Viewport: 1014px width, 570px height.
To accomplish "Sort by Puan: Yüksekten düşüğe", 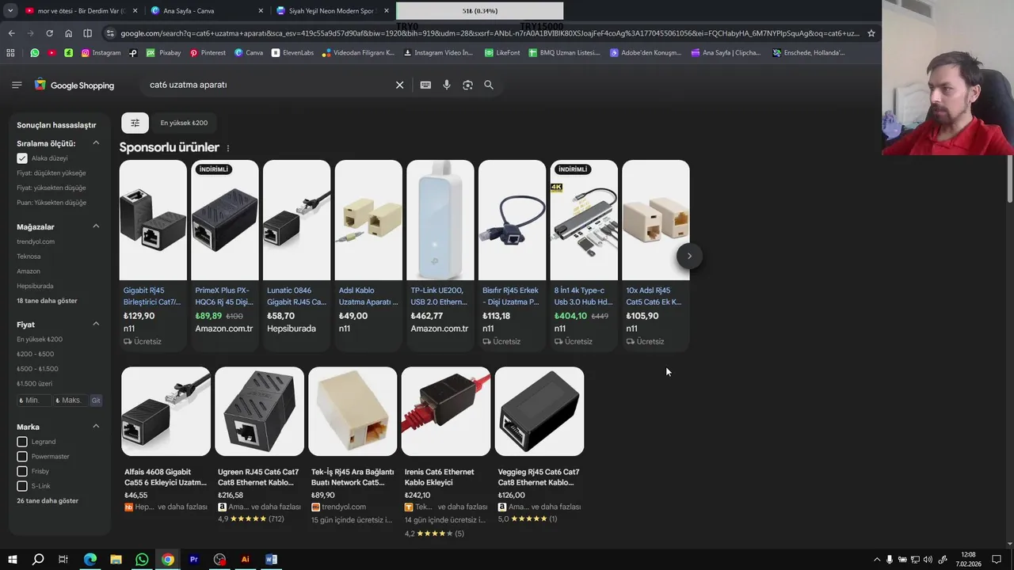I will (x=51, y=203).
